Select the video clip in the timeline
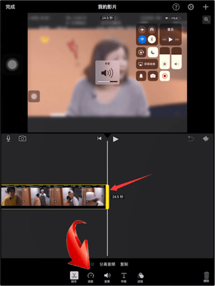 coord(53,197)
